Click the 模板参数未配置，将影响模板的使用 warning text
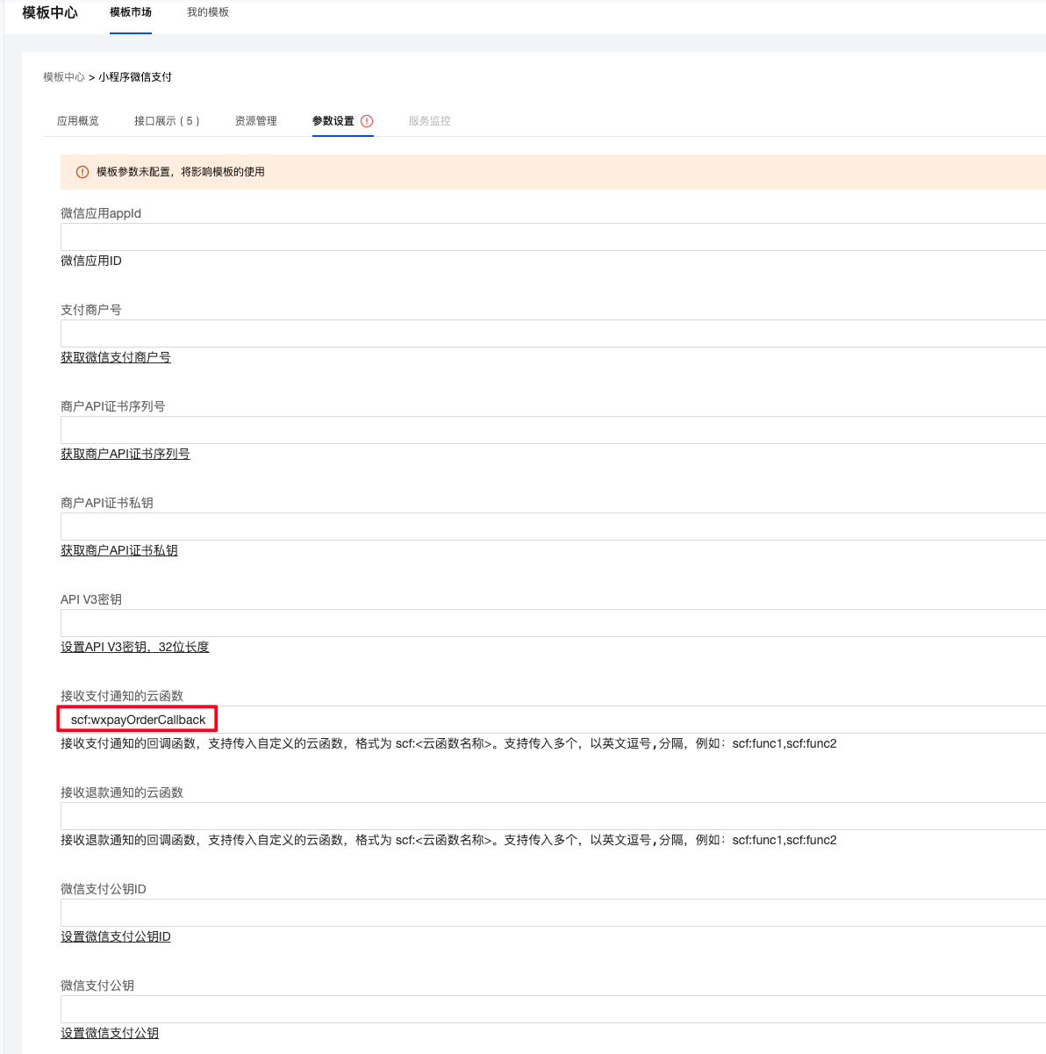This screenshot has height=1054, width=1046. [181, 172]
